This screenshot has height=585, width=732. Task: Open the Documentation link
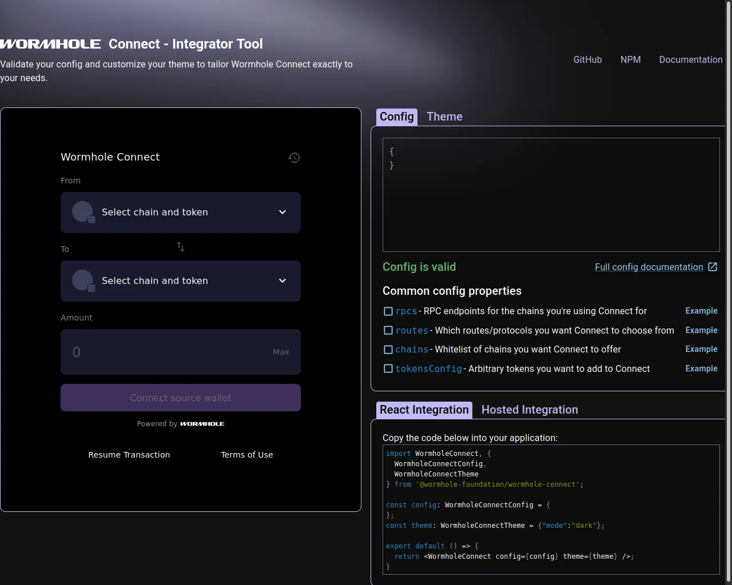(x=691, y=59)
